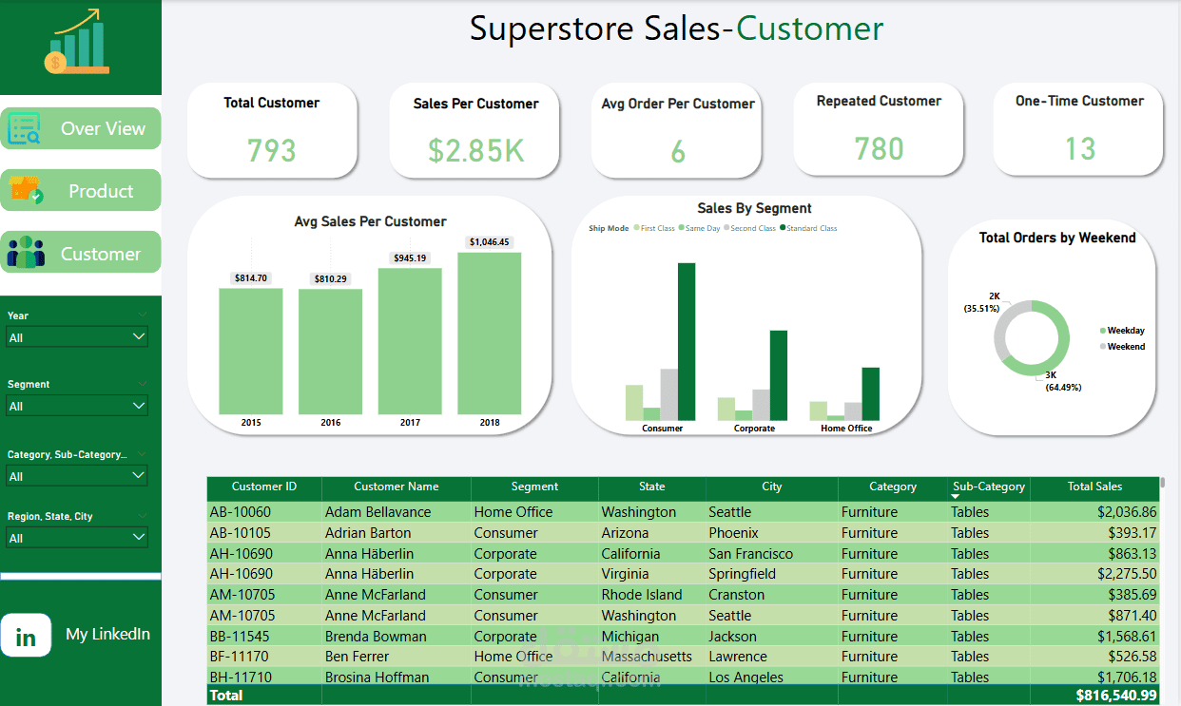Click the LinkedIn icon at bottom left
The width and height of the screenshot is (1181, 706).
[27, 635]
